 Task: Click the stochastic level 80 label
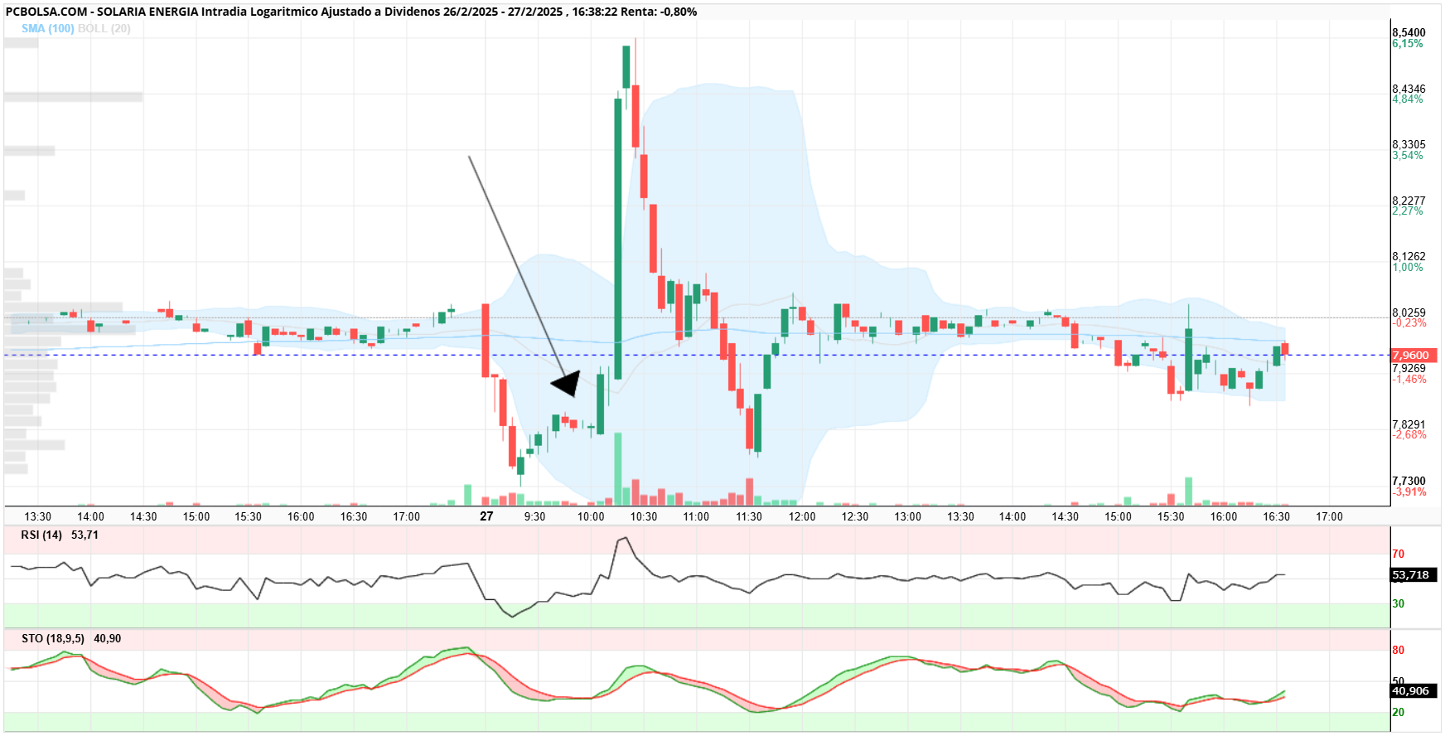1399,650
